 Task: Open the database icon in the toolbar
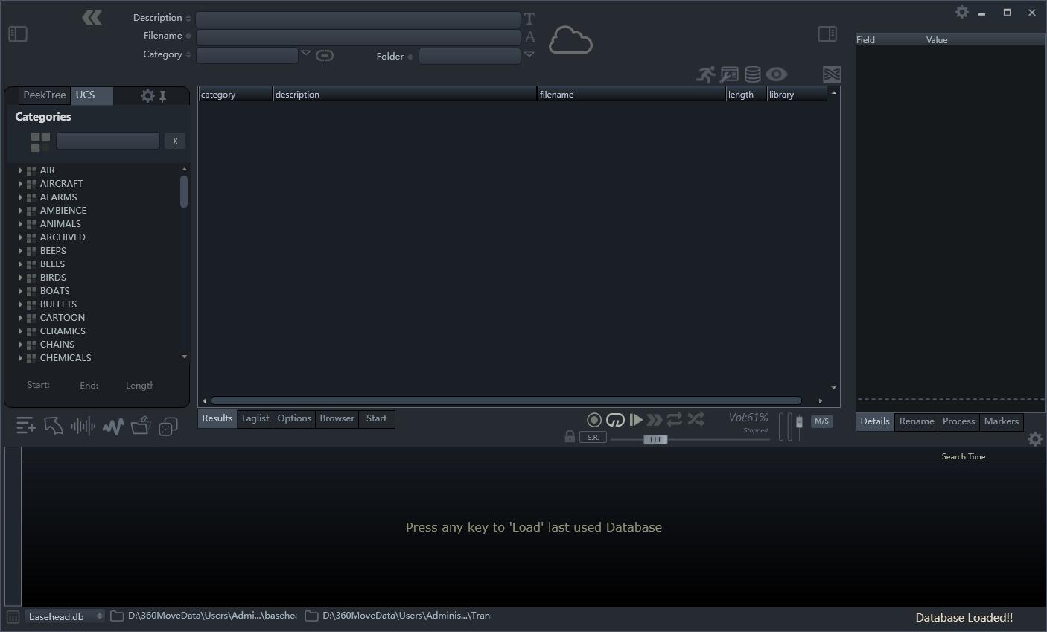pos(751,74)
